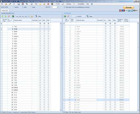
Task: Click the yellow padlock icon in sorted toolbar
Action: pos(32,16)
